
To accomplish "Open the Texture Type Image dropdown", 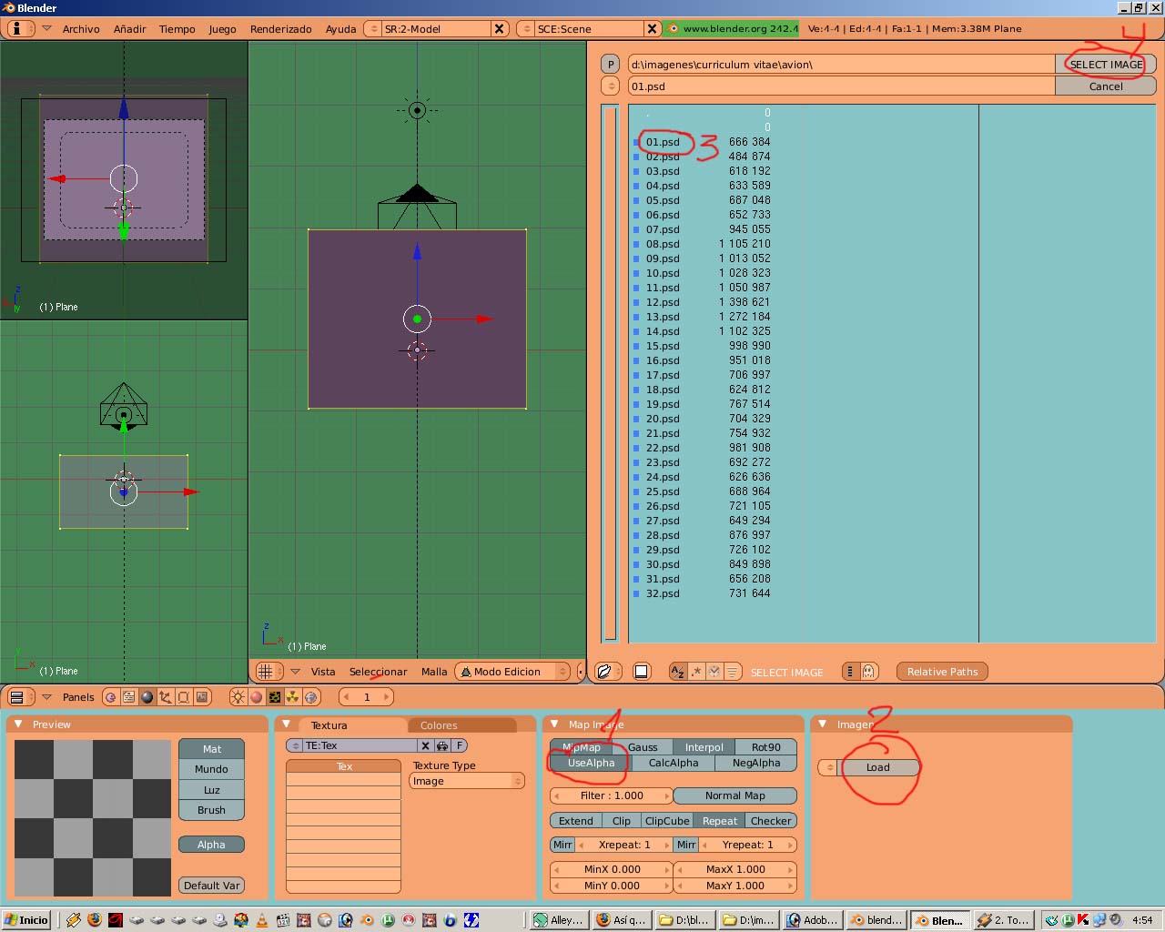I will point(467,781).
